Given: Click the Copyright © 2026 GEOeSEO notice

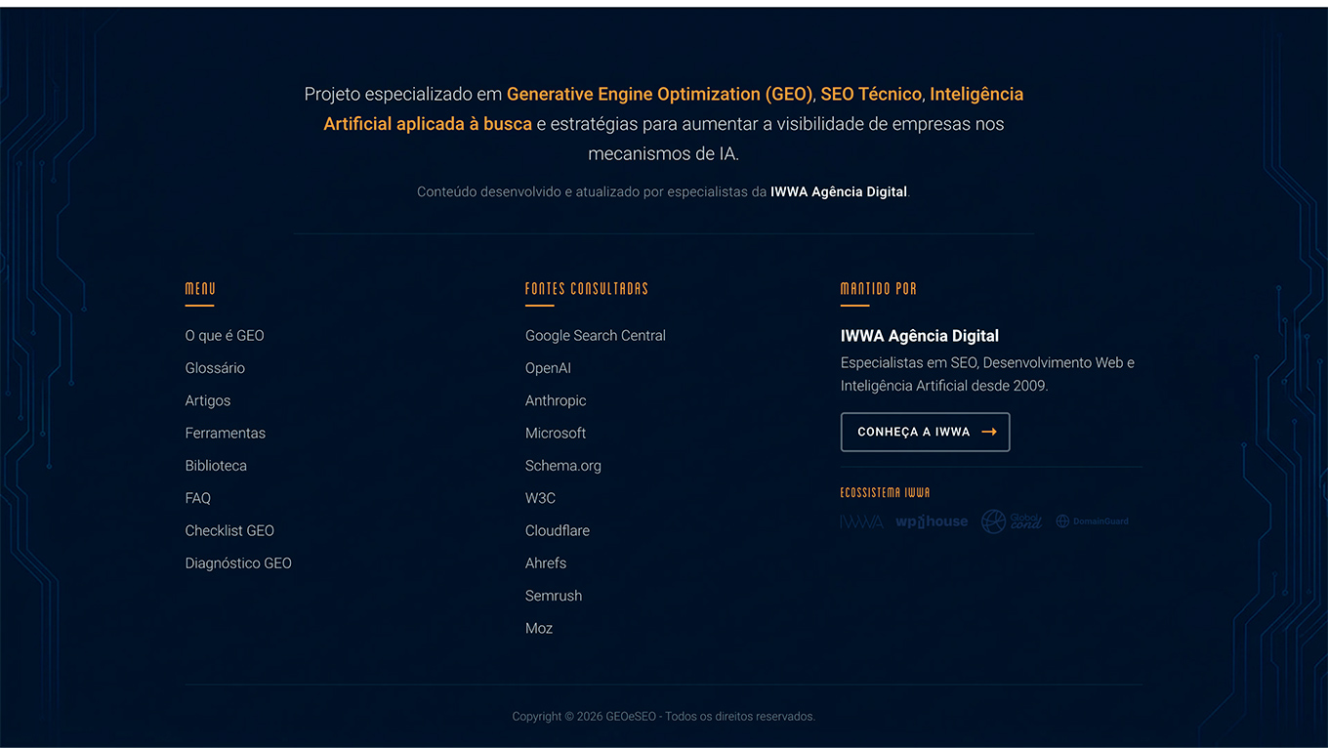Looking at the screenshot, I should pyautogui.click(x=664, y=717).
